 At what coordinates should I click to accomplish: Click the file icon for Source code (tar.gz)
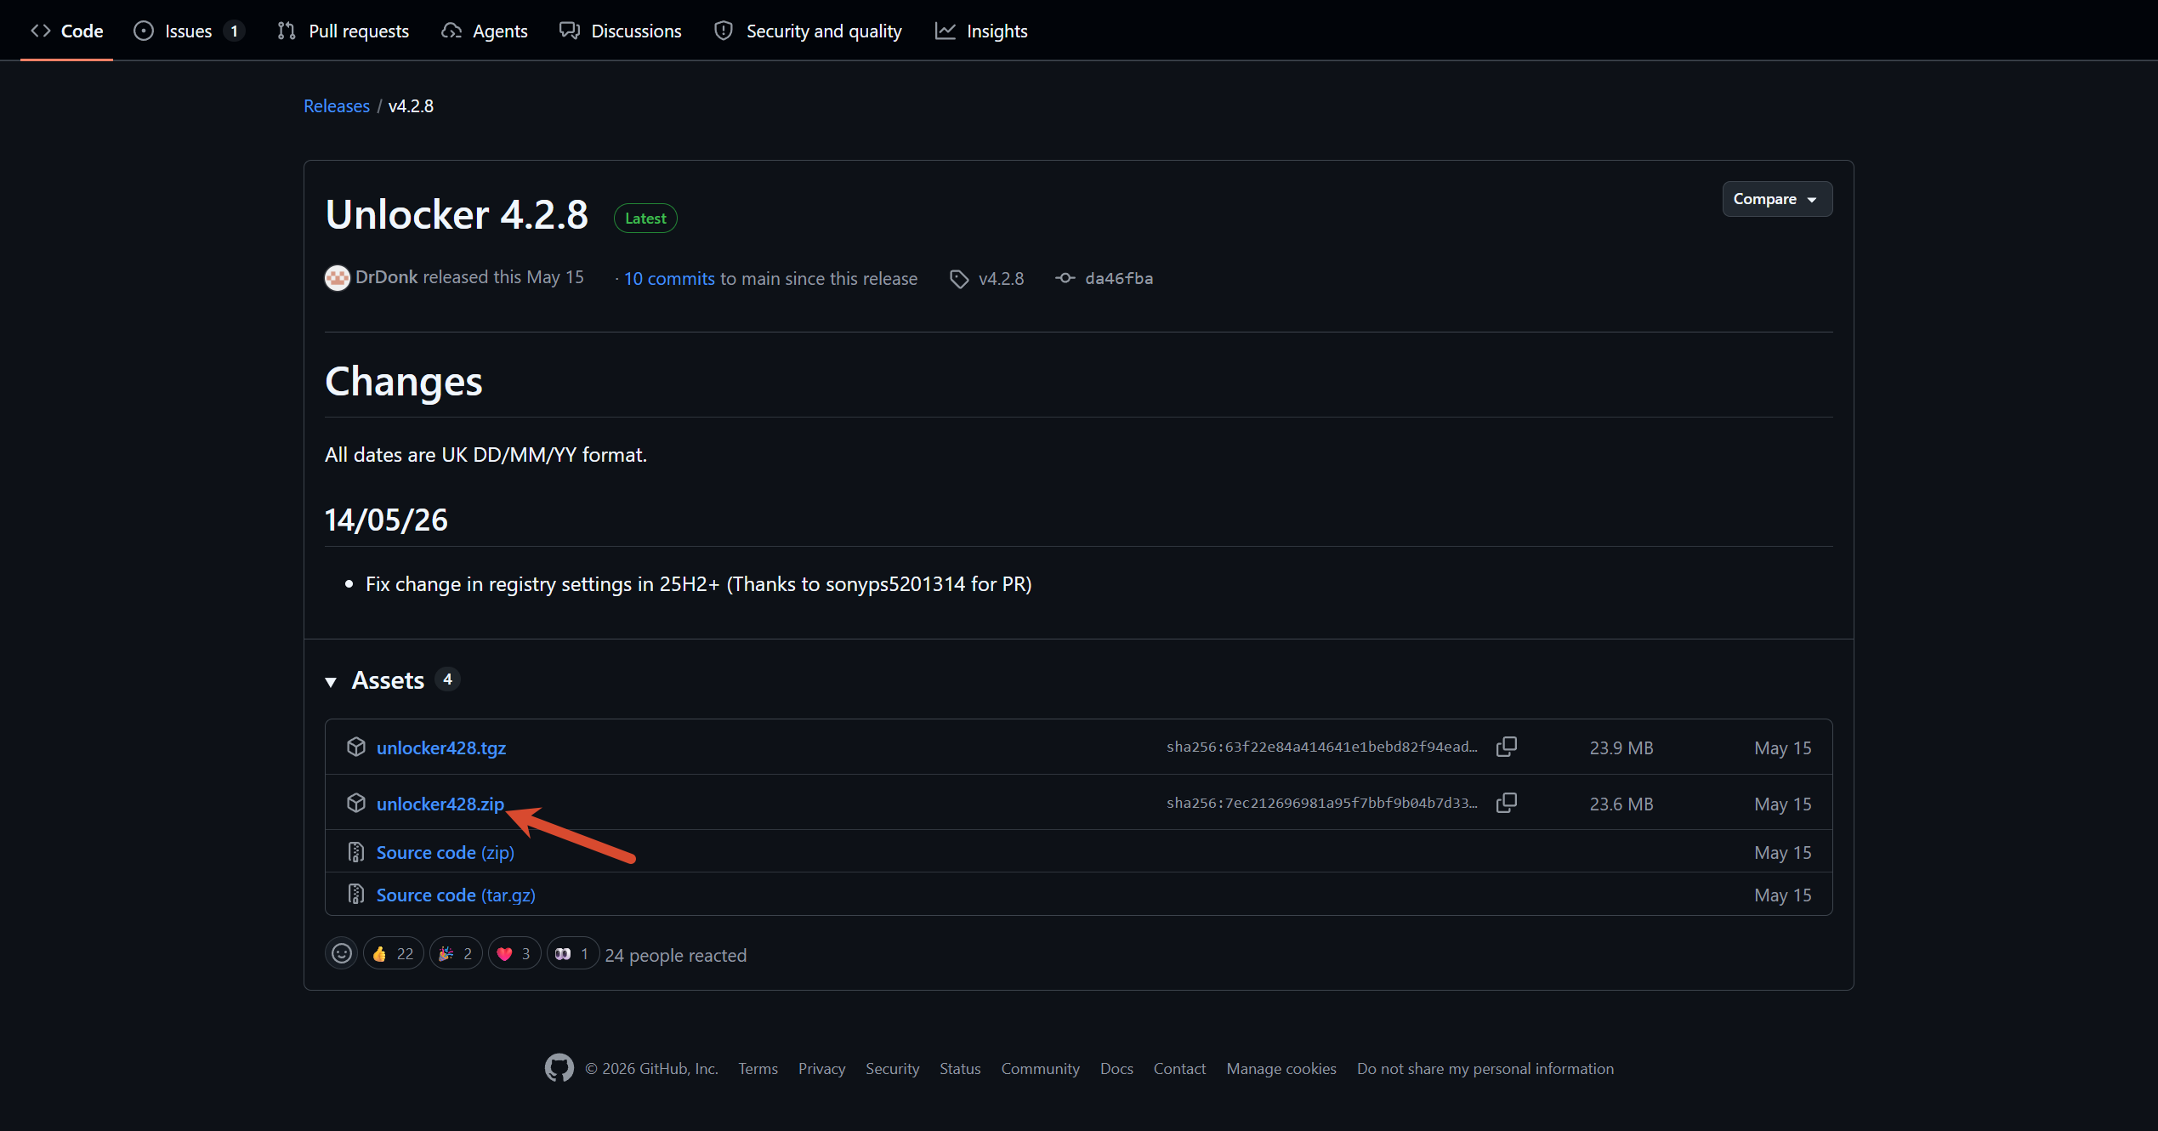[x=356, y=895]
